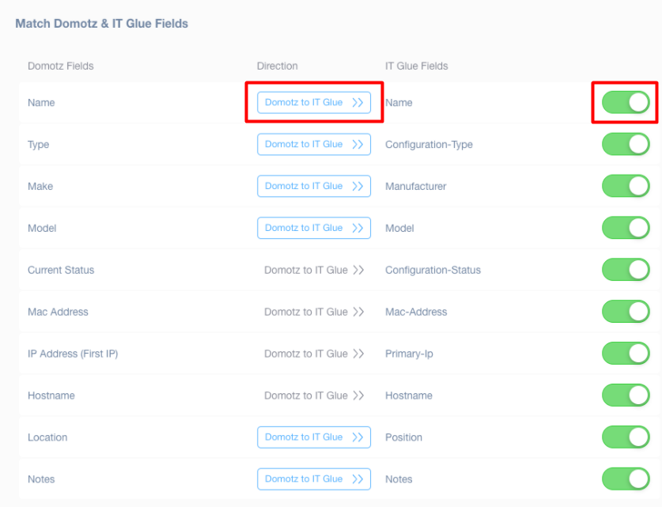Click the arrows icon in Mac Address row

click(358, 312)
